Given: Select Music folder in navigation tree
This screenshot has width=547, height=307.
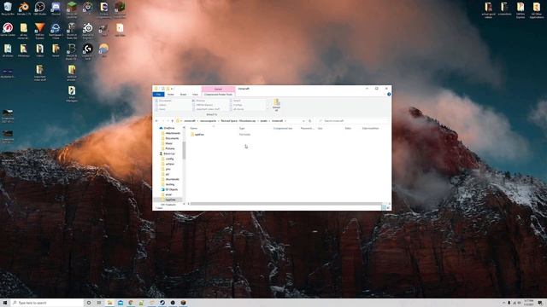Looking at the screenshot, I should pos(168,143).
